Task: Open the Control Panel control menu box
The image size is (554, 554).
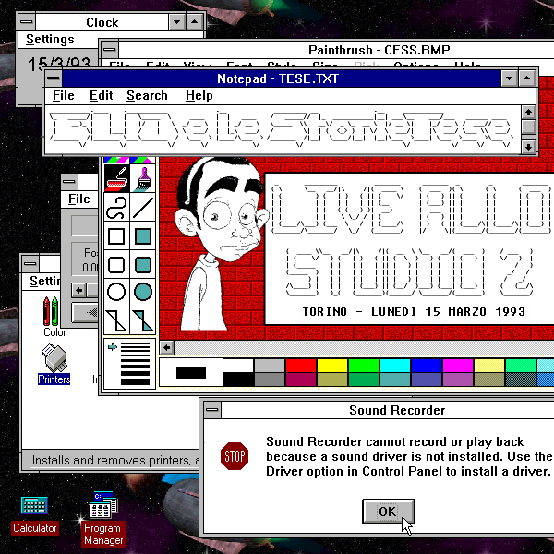Action: [30, 263]
